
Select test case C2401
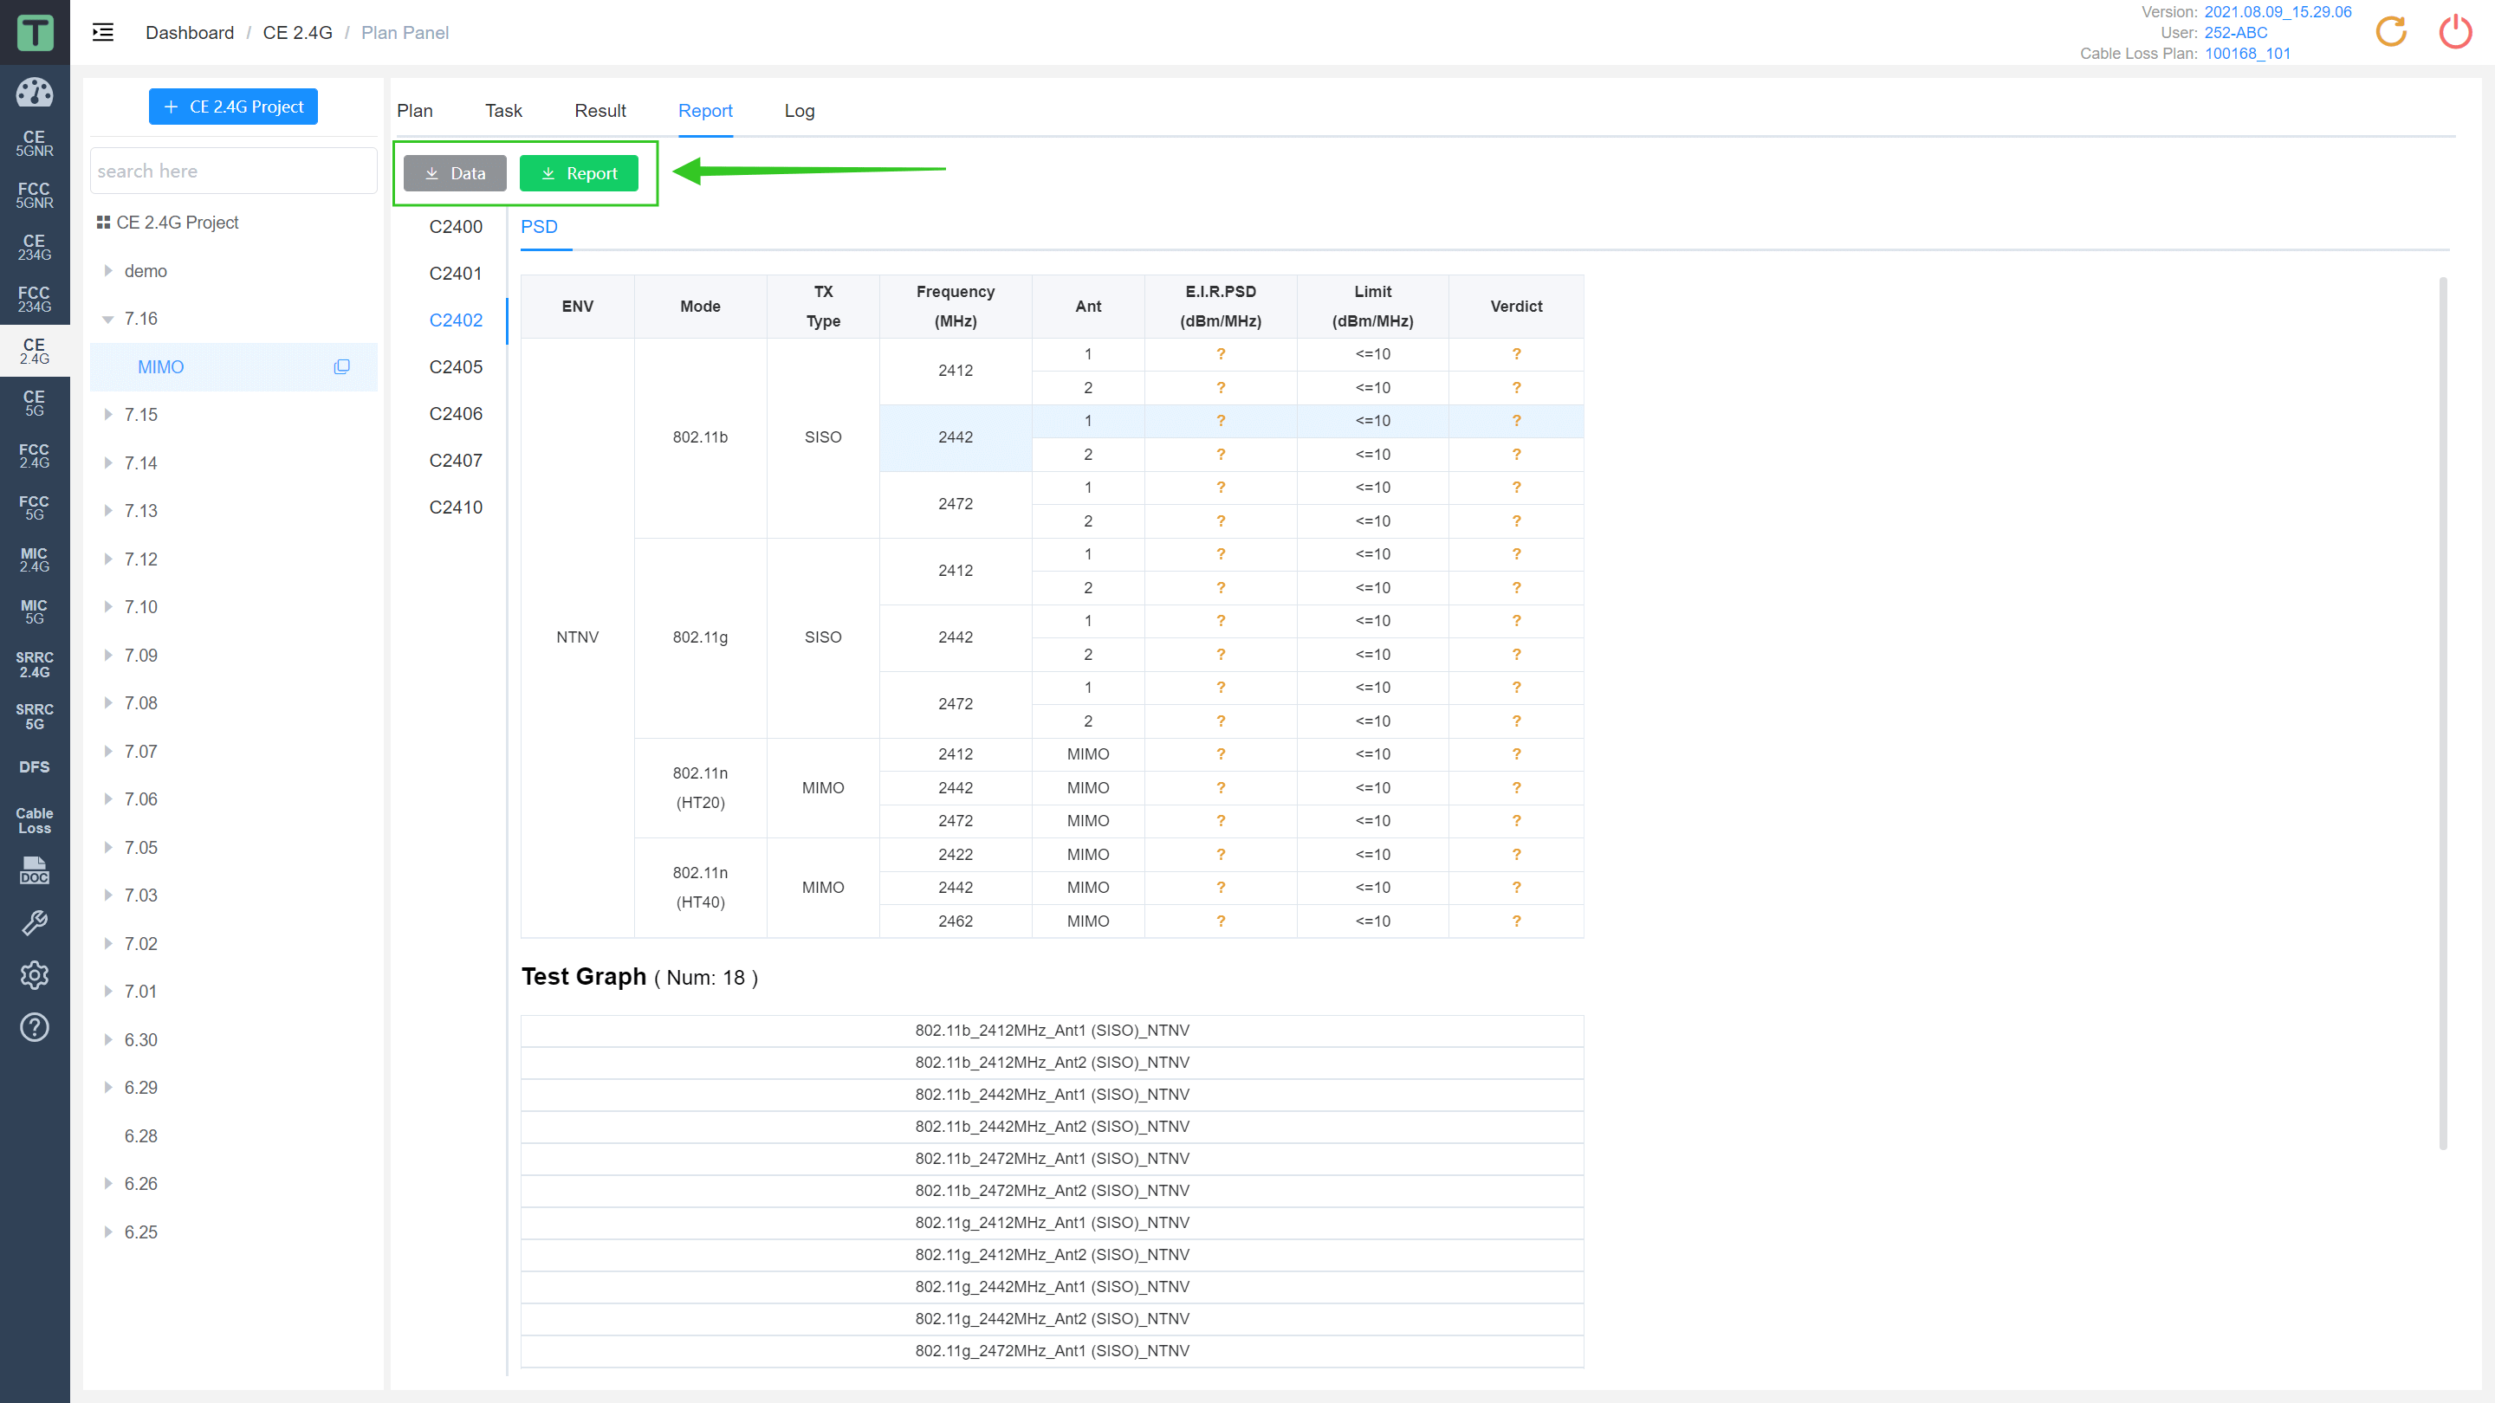point(455,273)
